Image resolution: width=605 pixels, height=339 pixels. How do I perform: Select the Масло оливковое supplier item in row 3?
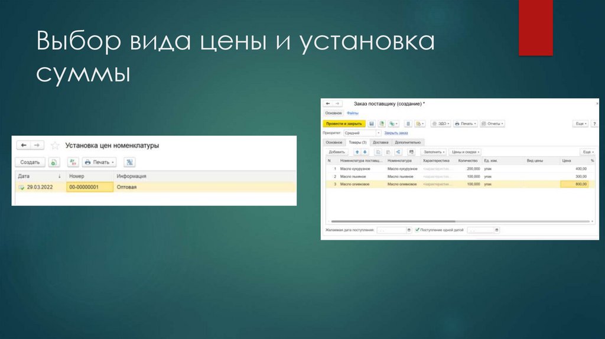(355, 184)
